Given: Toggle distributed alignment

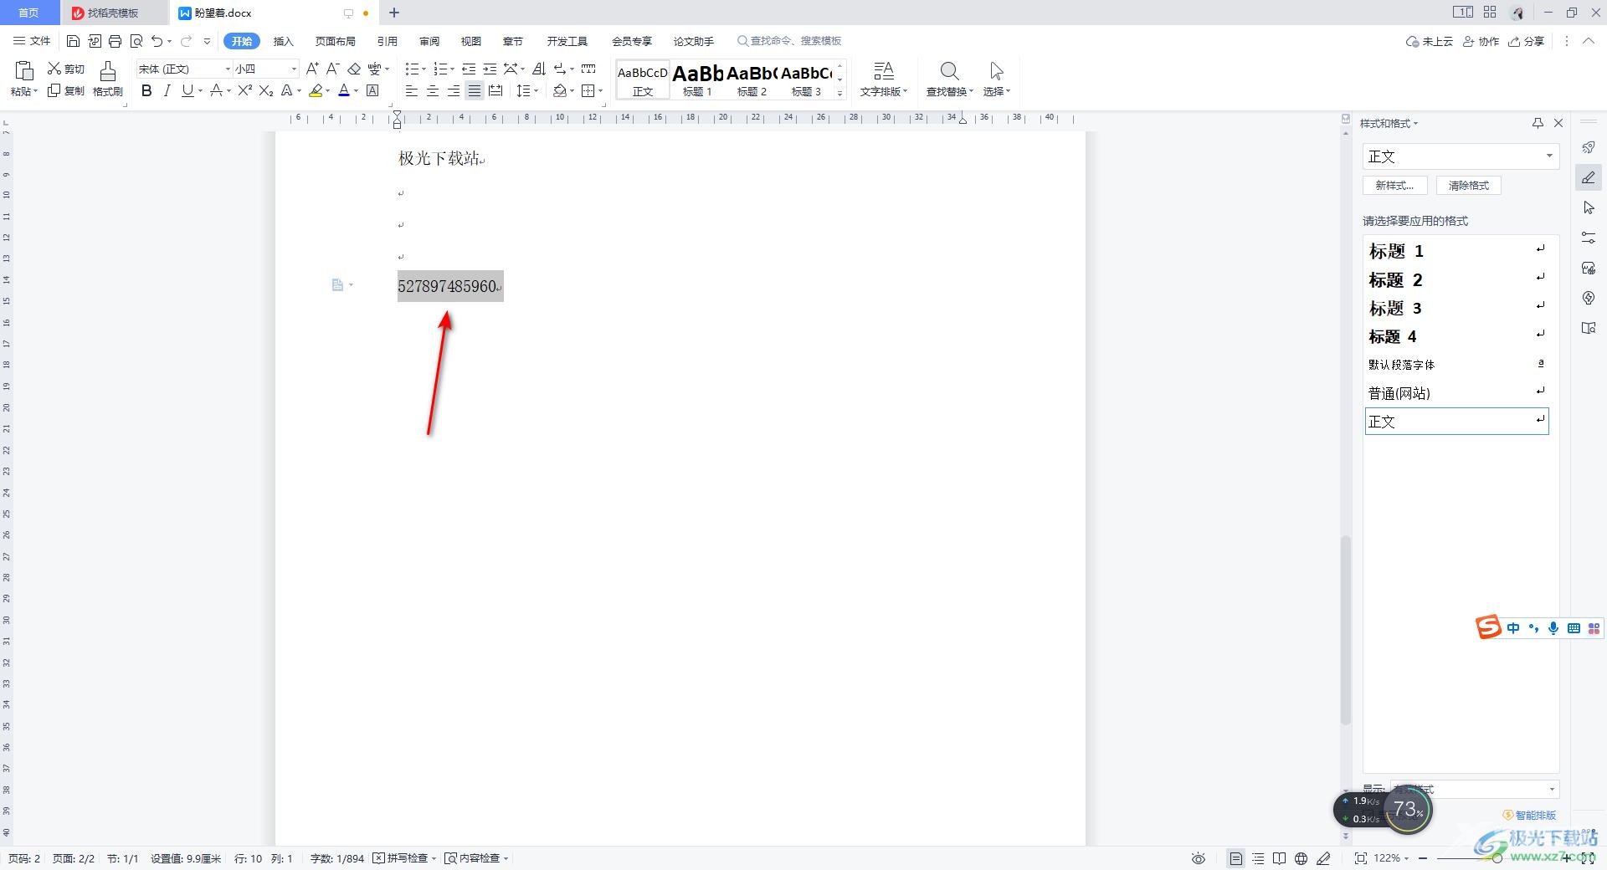Looking at the screenshot, I should point(495,90).
